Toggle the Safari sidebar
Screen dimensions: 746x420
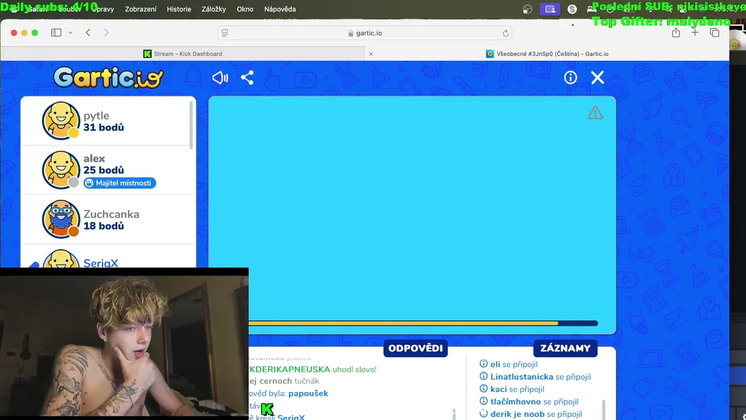(56, 33)
